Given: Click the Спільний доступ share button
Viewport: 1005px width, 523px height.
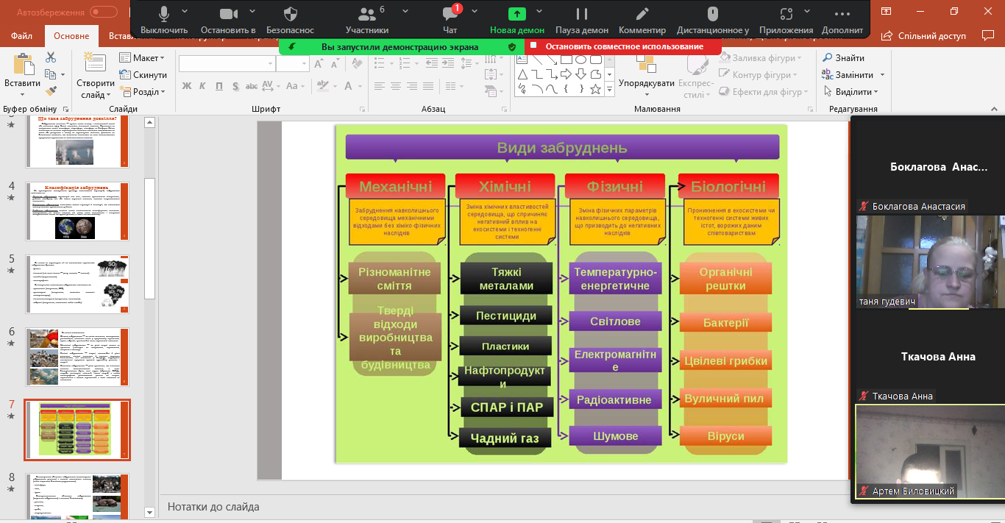Looking at the screenshot, I should (925, 36).
